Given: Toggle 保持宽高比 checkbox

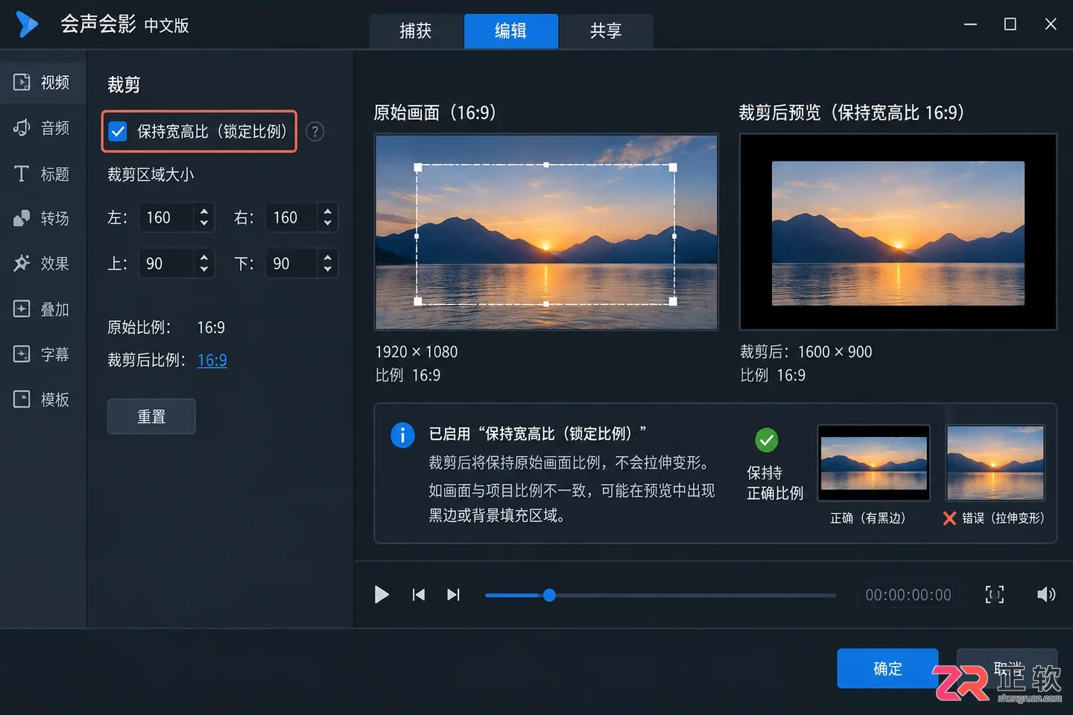Looking at the screenshot, I should coord(118,132).
